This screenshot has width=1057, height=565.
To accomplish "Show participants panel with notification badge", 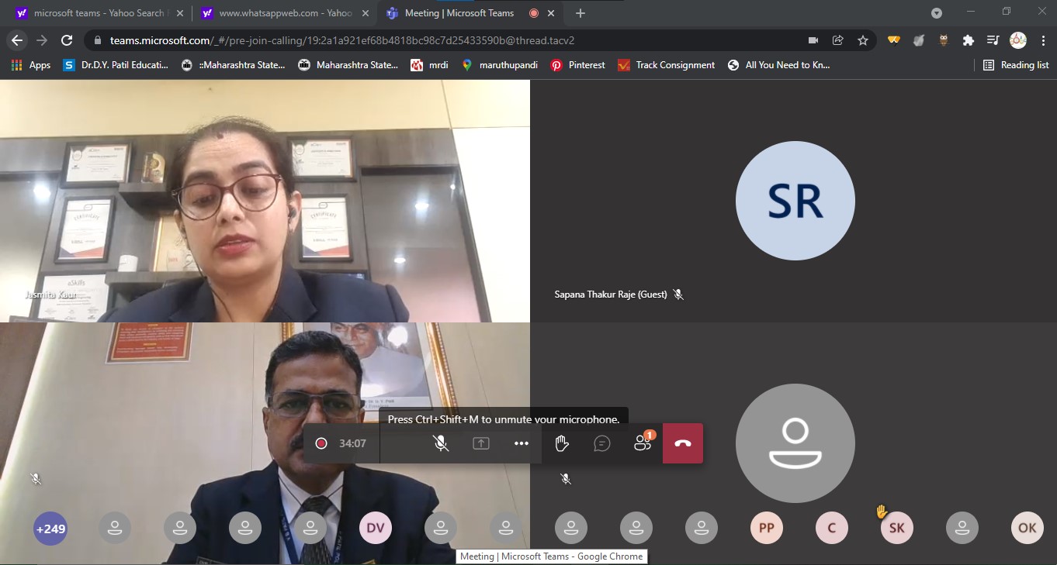I will [643, 443].
